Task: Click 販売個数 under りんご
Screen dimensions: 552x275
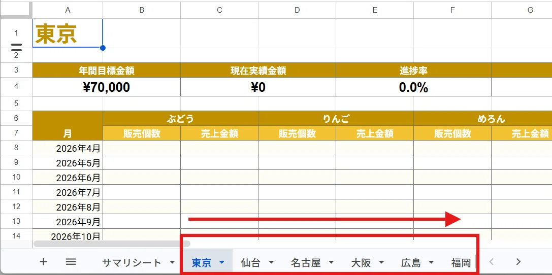Action: tap(297, 133)
